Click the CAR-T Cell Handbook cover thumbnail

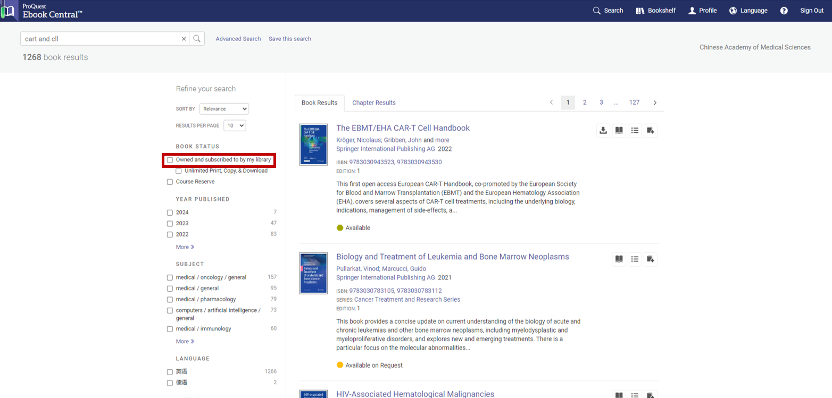click(313, 145)
